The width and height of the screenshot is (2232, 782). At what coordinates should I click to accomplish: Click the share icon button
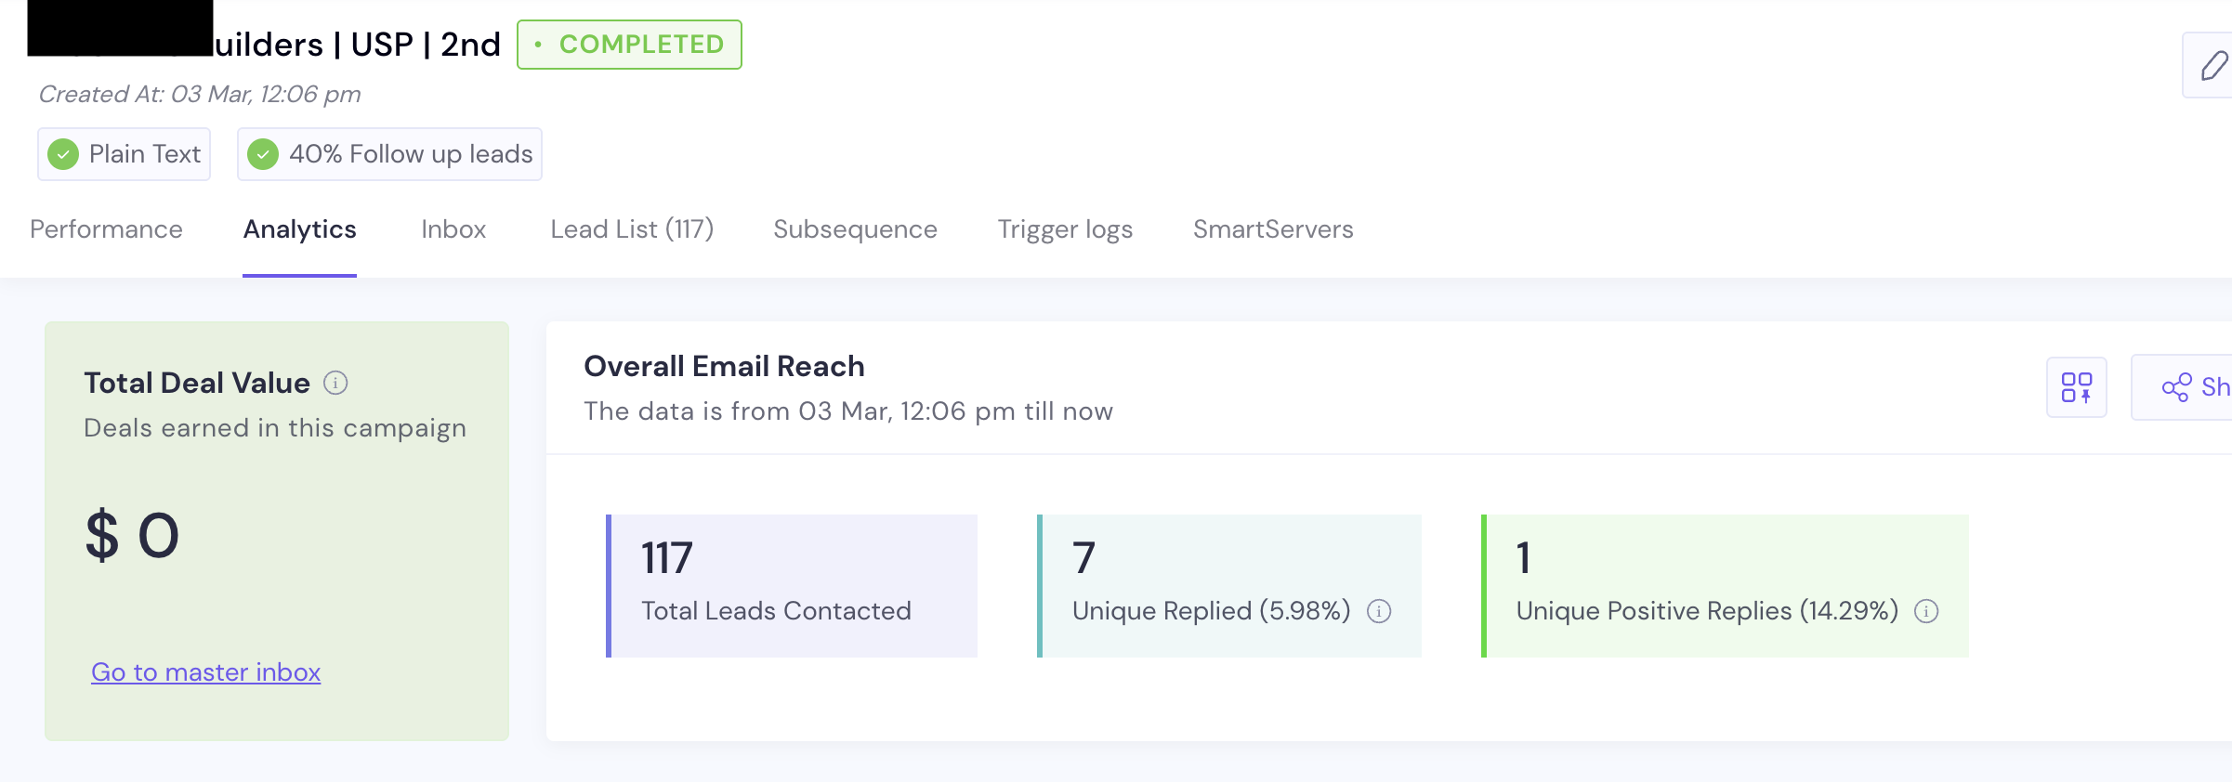tap(2184, 387)
